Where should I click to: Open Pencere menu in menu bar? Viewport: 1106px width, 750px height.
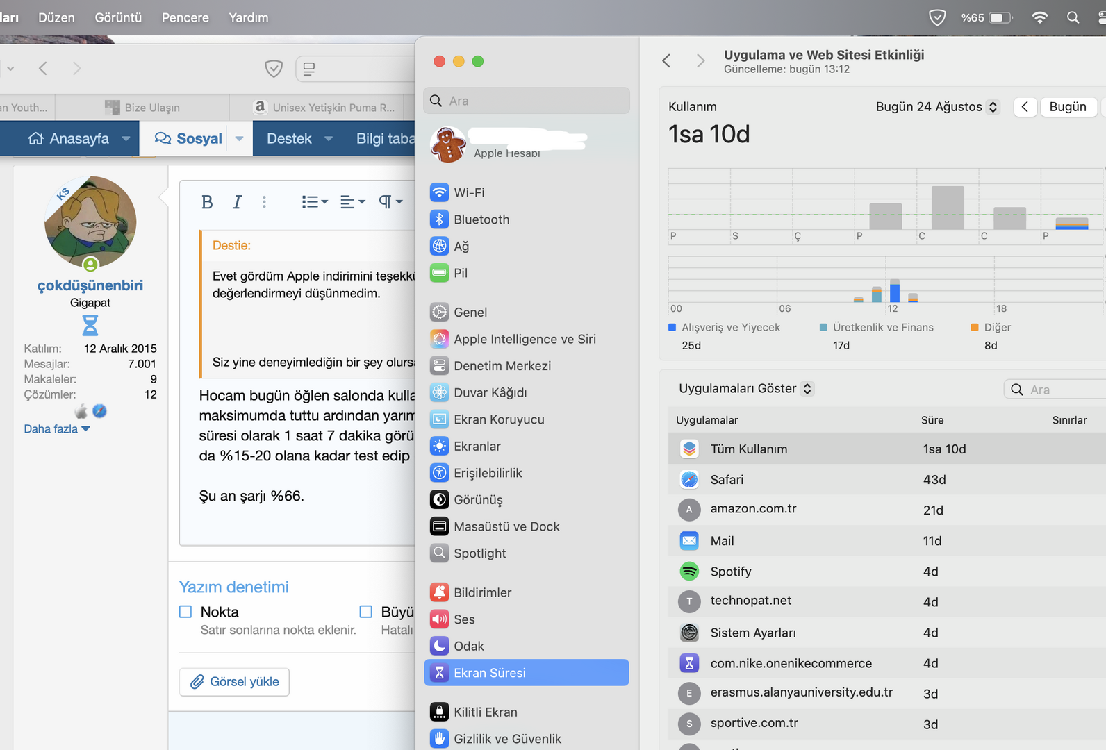(185, 17)
